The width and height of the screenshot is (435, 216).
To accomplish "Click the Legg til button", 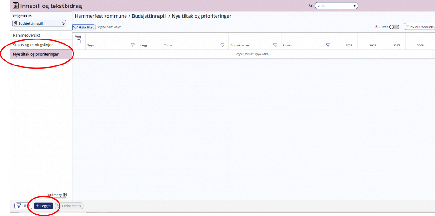I will click(44, 206).
